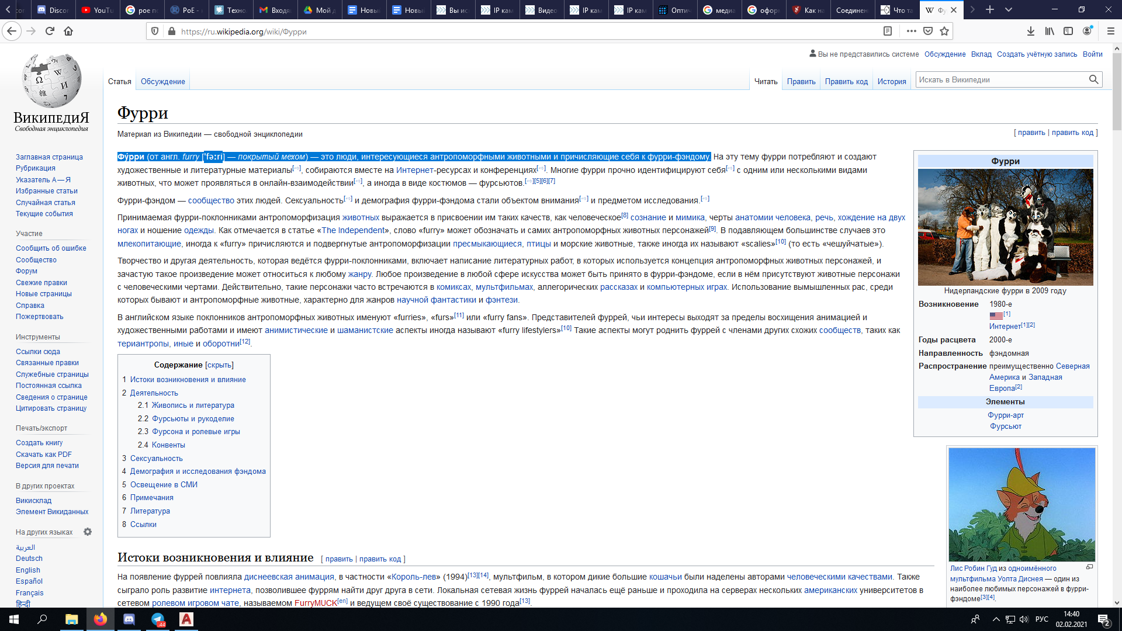
Task: Open the list all tabs dropdown
Action: 1008,10
